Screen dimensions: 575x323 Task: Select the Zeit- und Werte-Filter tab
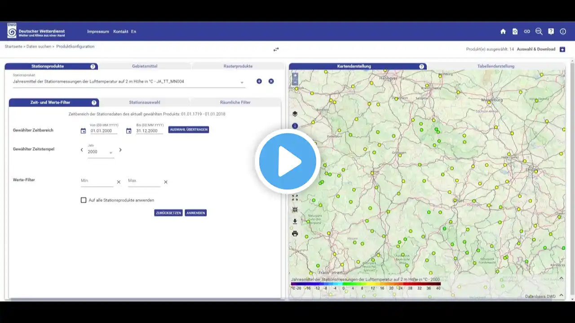(50, 102)
